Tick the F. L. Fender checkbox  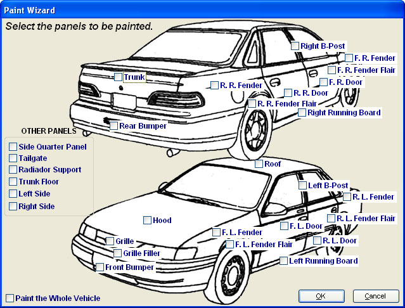216,233
